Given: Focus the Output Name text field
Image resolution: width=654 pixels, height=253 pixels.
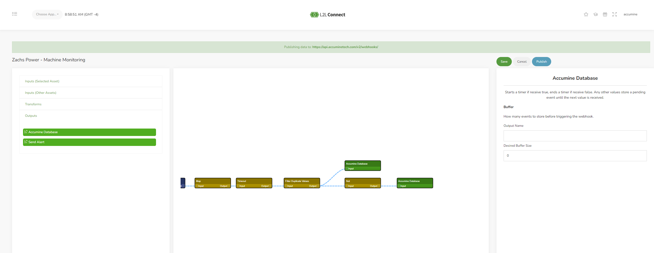Looking at the screenshot, I should (575, 136).
